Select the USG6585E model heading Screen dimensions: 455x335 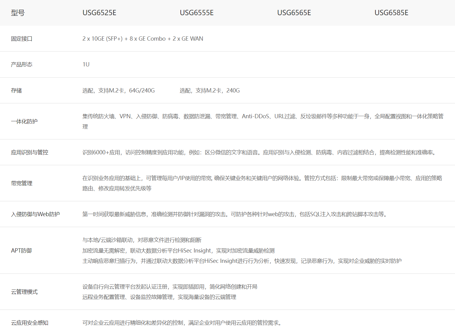(x=391, y=13)
